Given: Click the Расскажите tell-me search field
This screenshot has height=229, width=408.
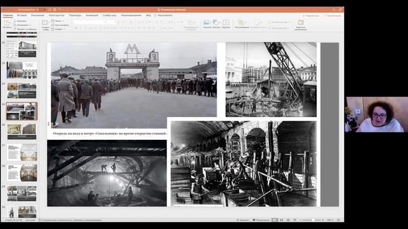Looking at the screenshot, I should [164, 15].
